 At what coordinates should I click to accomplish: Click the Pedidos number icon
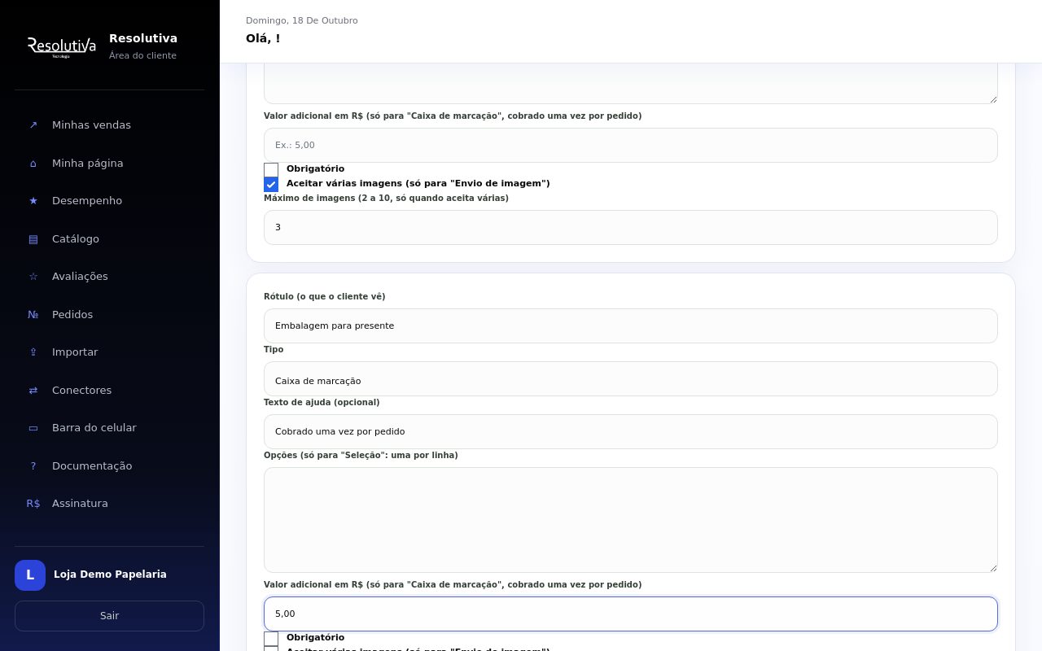click(33, 315)
